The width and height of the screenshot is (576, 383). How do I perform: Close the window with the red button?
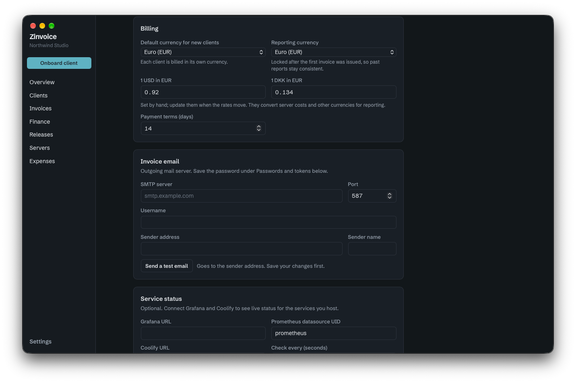[x=33, y=26]
